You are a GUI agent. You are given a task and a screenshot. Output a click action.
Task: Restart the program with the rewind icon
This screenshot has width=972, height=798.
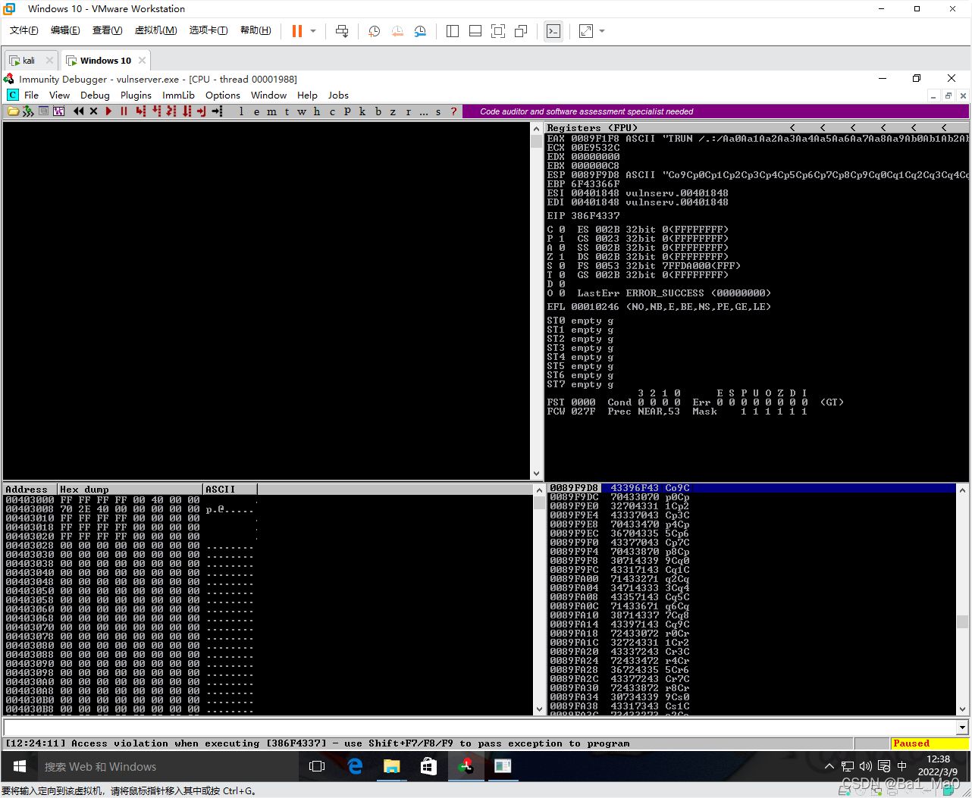pyautogui.click(x=78, y=111)
